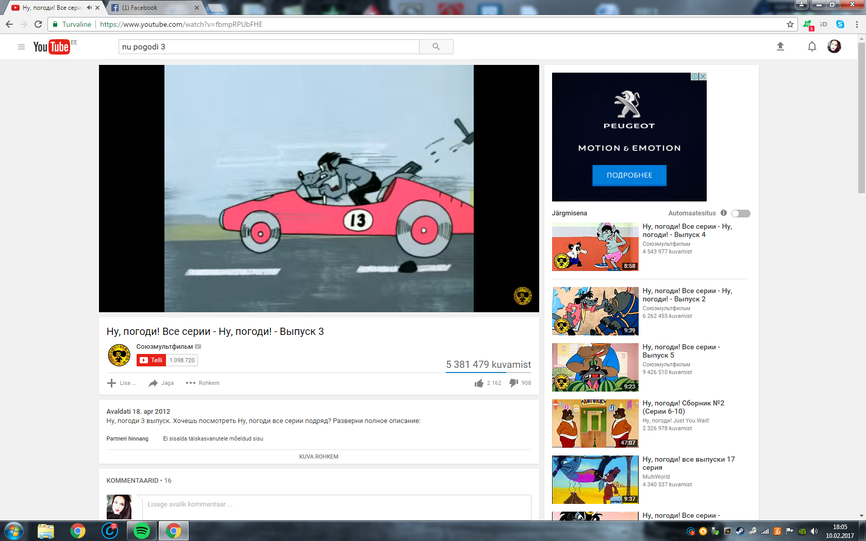Close the Peugeot ad with X
The height and width of the screenshot is (541, 866).
(x=703, y=76)
